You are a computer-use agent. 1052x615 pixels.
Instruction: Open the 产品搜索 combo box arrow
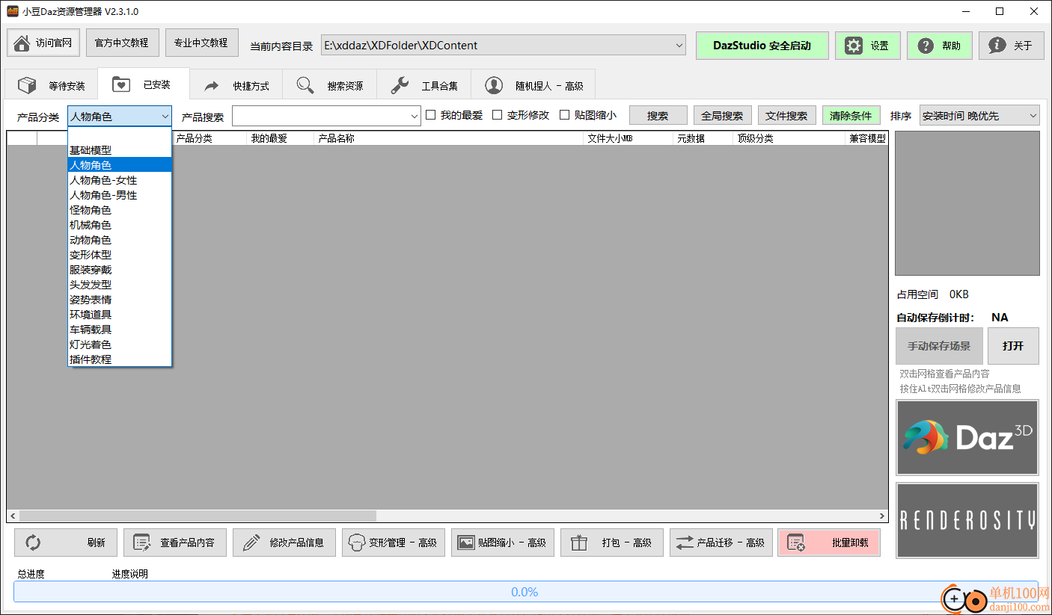click(415, 117)
